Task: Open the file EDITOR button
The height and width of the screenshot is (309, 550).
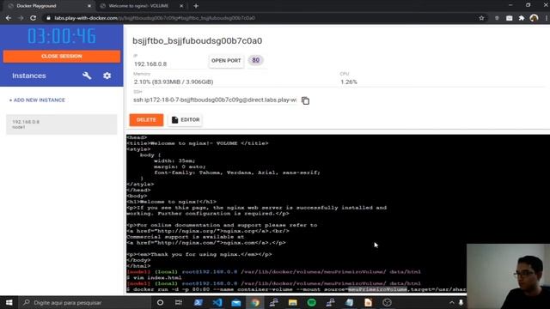Action: point(186,120)
